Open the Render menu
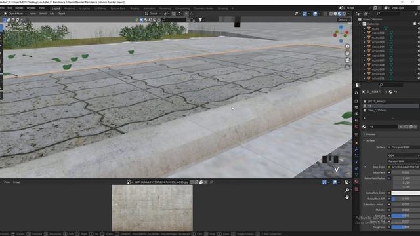Screen dimensions: 420x236 pos(19,8)
